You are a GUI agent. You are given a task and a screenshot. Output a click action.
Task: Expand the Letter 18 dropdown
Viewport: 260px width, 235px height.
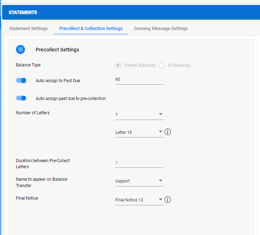[139, 132]
